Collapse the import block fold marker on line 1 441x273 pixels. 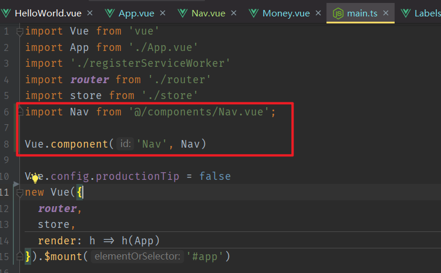click(x=19, y=32)
